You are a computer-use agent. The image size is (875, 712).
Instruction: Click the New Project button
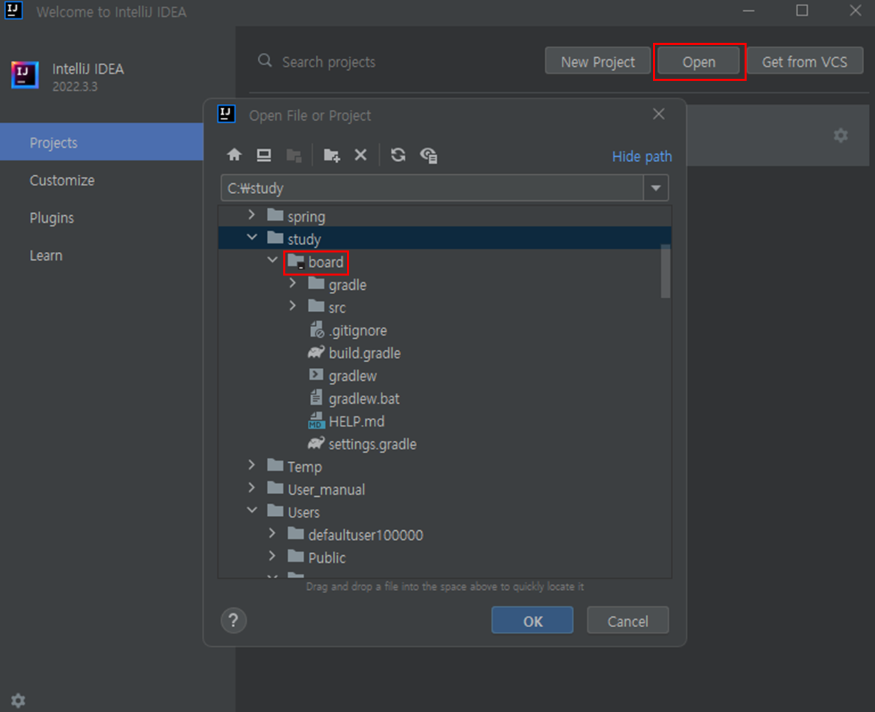(598, 62)
